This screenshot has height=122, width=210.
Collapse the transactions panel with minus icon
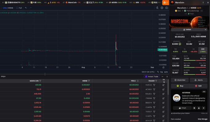click(x=162, y=77)
